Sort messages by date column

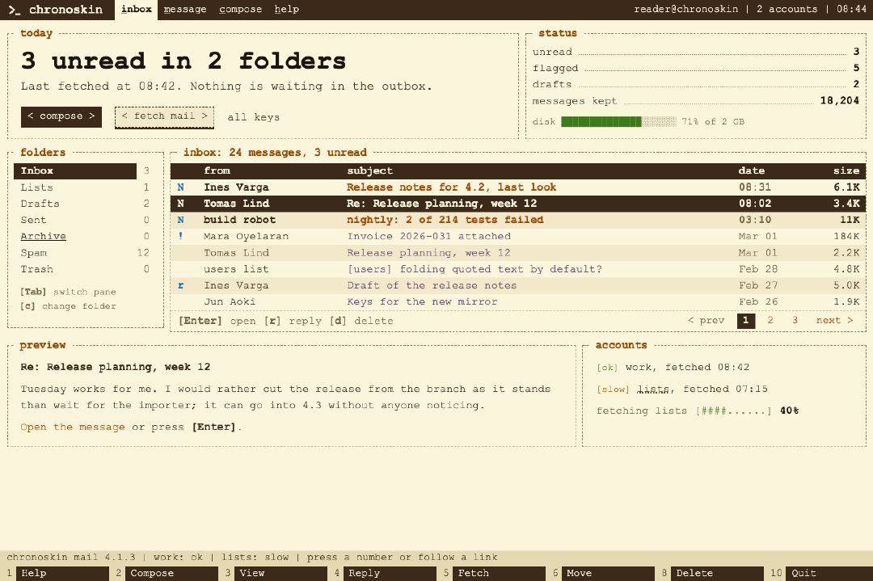[751, 171]
